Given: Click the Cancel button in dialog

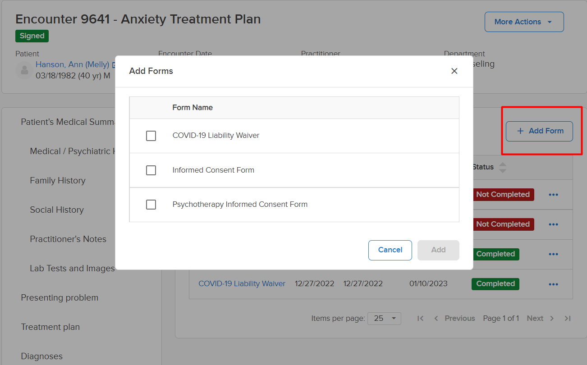Looking at the screenshot, I should pyautogui.click(x=390, y=250).
